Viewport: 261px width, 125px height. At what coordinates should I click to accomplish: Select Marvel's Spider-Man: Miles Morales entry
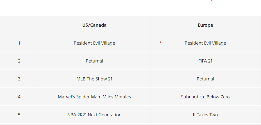point(94,97)
